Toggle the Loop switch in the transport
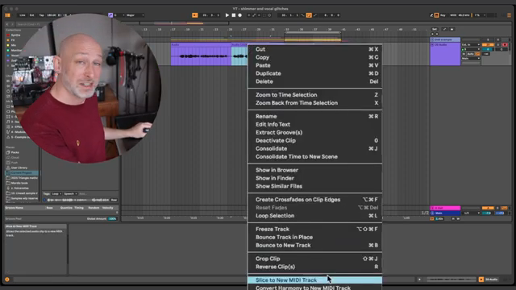This screenshot has width=516, height=290. coord(309,15)
